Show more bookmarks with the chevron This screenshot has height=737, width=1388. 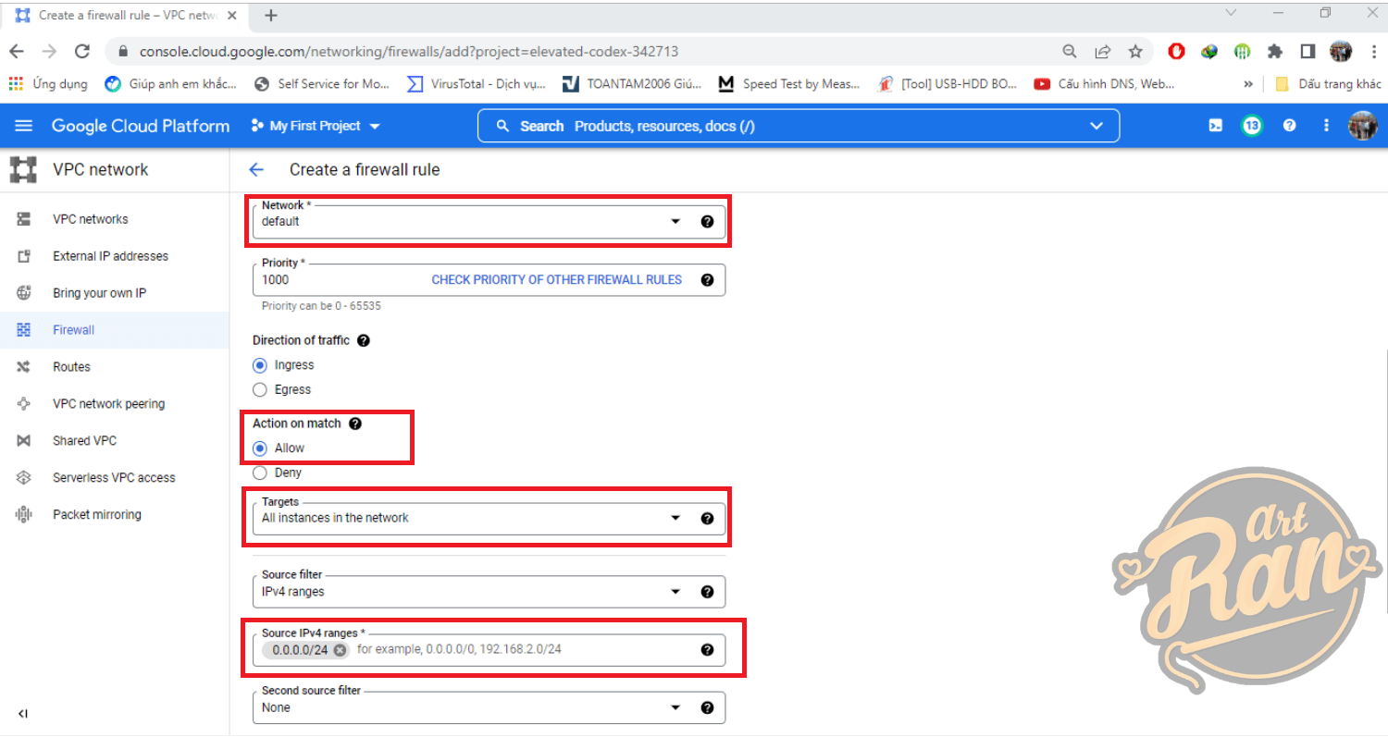[1248, 83]
